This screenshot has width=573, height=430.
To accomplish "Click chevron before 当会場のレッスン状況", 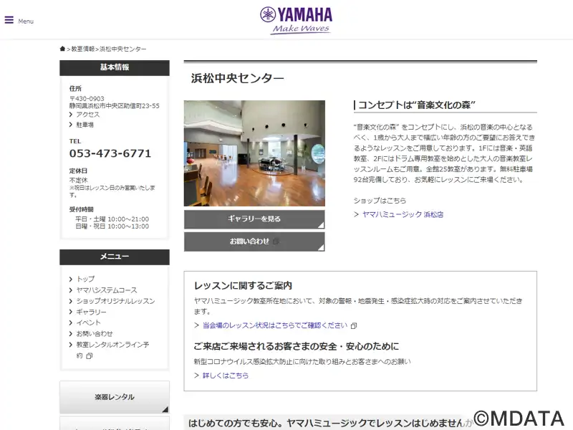I will (196, 325).
